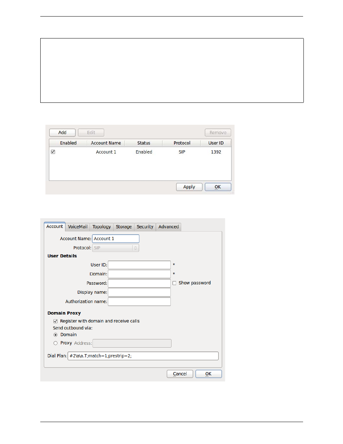Click the Enabled column header
This screenshot has width=343, height=444.
click(68, 143)
